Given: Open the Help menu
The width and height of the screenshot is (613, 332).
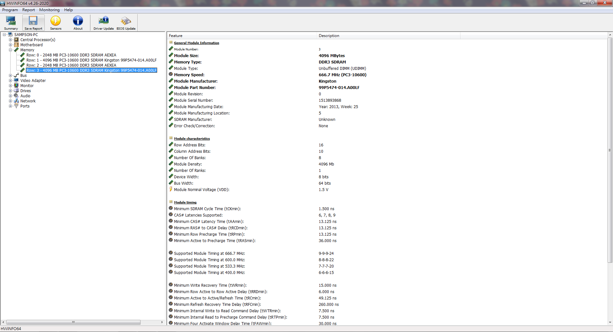Looking at the screenshot, I should pyautogui.click(x=68, y=10).
